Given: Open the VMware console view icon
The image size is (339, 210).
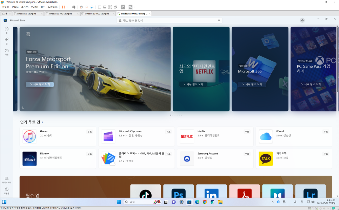Looking at the screenshot, I should [123, 7].
